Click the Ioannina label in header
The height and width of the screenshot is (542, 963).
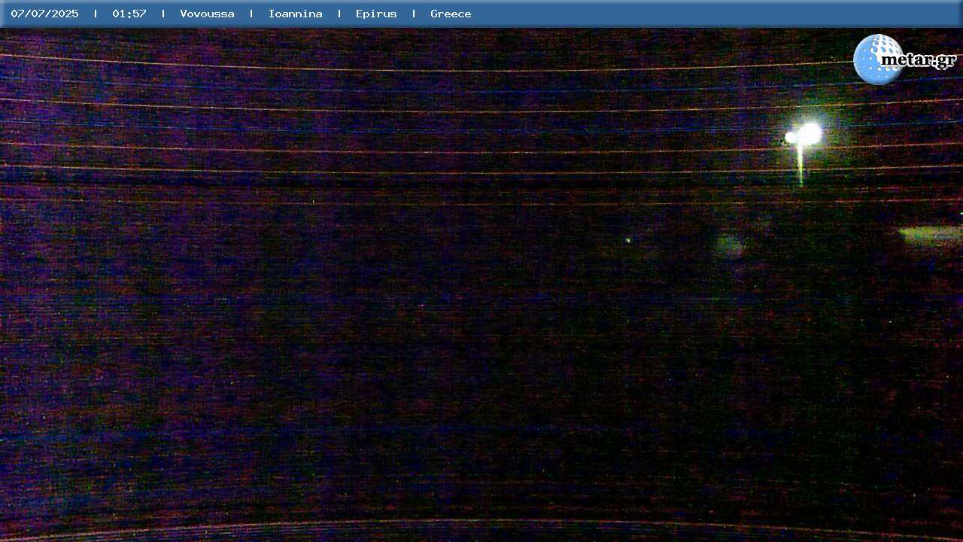click(x=295, y=14)
